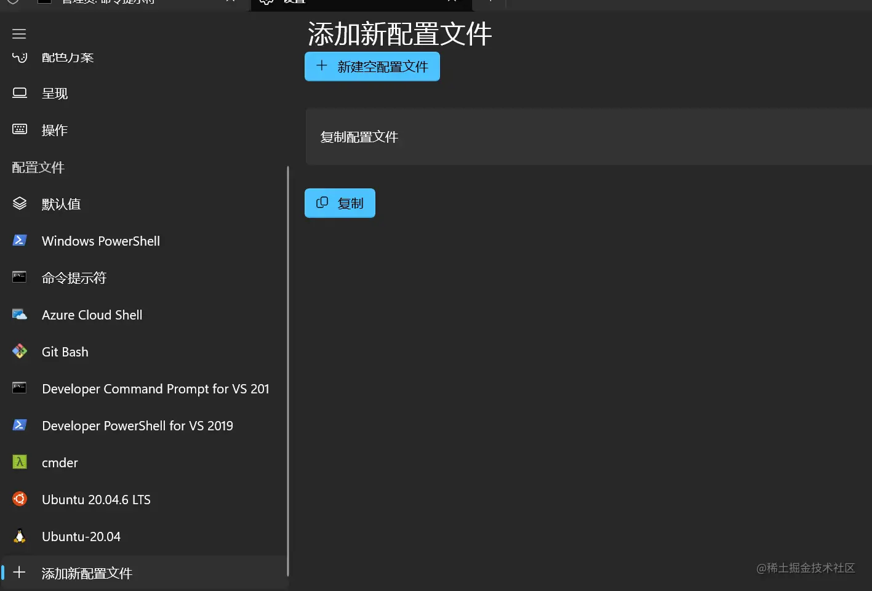
Task: Click the 呈现 rendering monitor icon
Action: [x=20, y=93]
